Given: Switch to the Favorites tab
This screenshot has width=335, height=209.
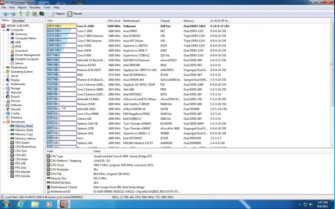Looking at the screenshot, I should click(18, 21).
